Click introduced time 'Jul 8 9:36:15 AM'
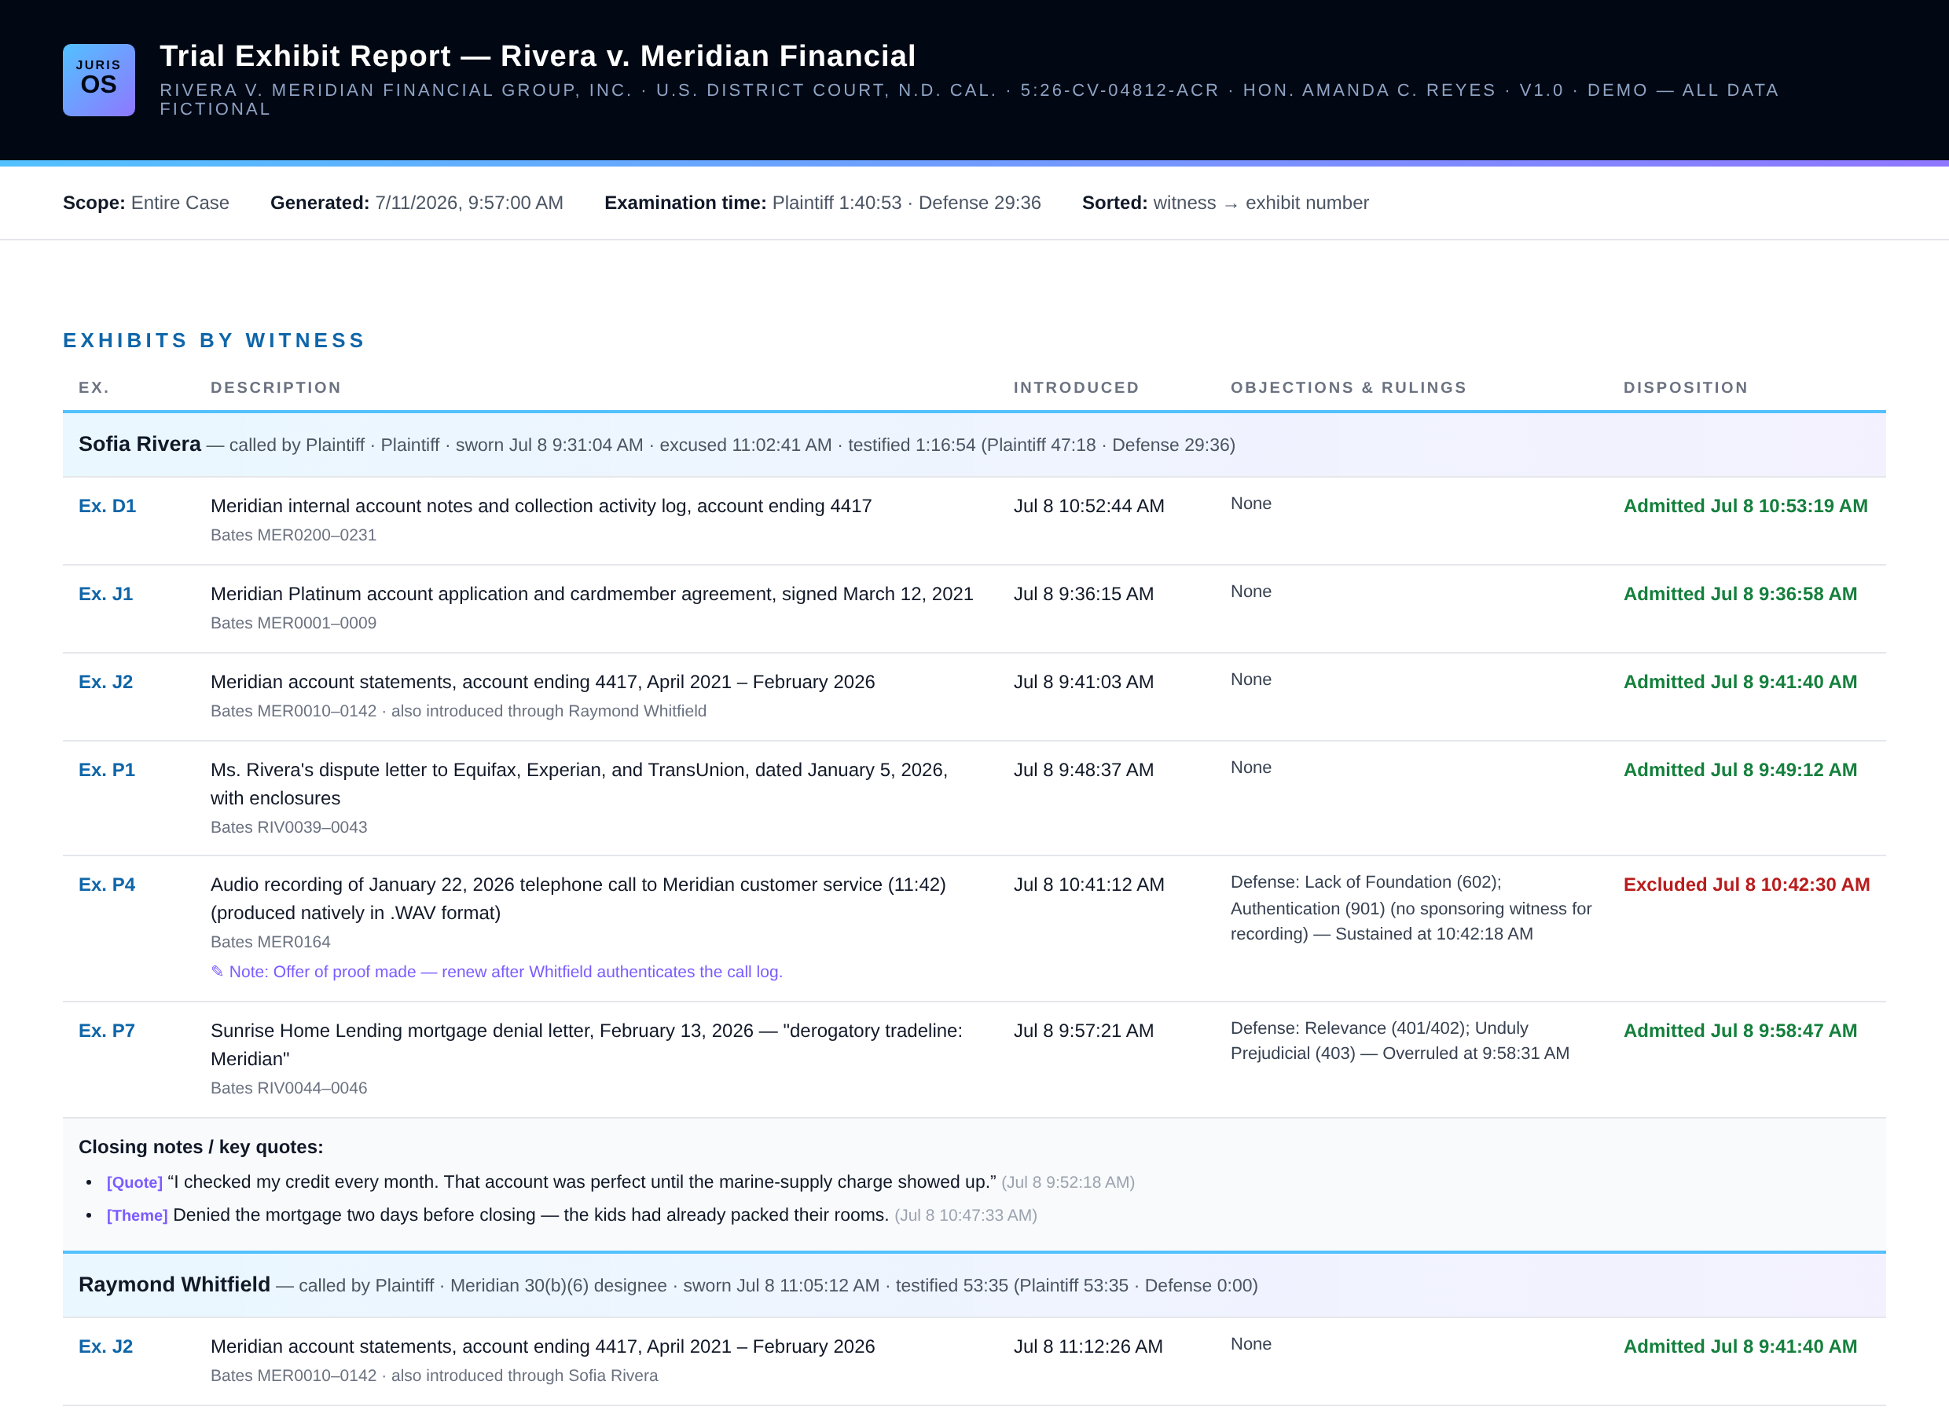 (x=1084, y=594)
